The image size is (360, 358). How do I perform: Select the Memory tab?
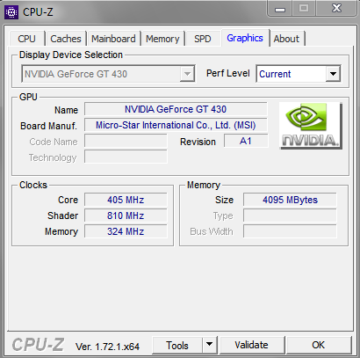[x=162, y=39]
